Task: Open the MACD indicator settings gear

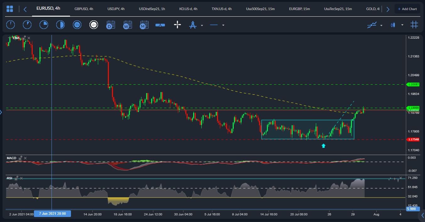Action: tap(21, 158)
